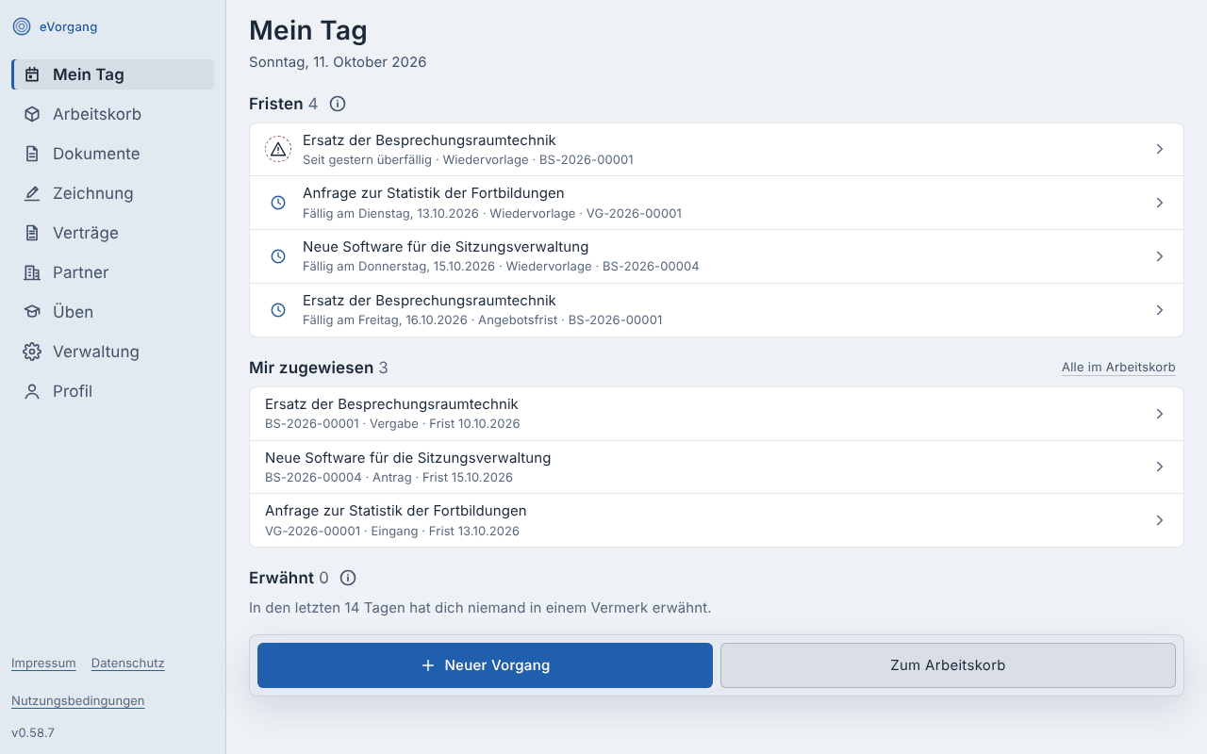Select Verträge in the navigation
The height and width of the screenshot is (754, 1207).
click(113, 233)
